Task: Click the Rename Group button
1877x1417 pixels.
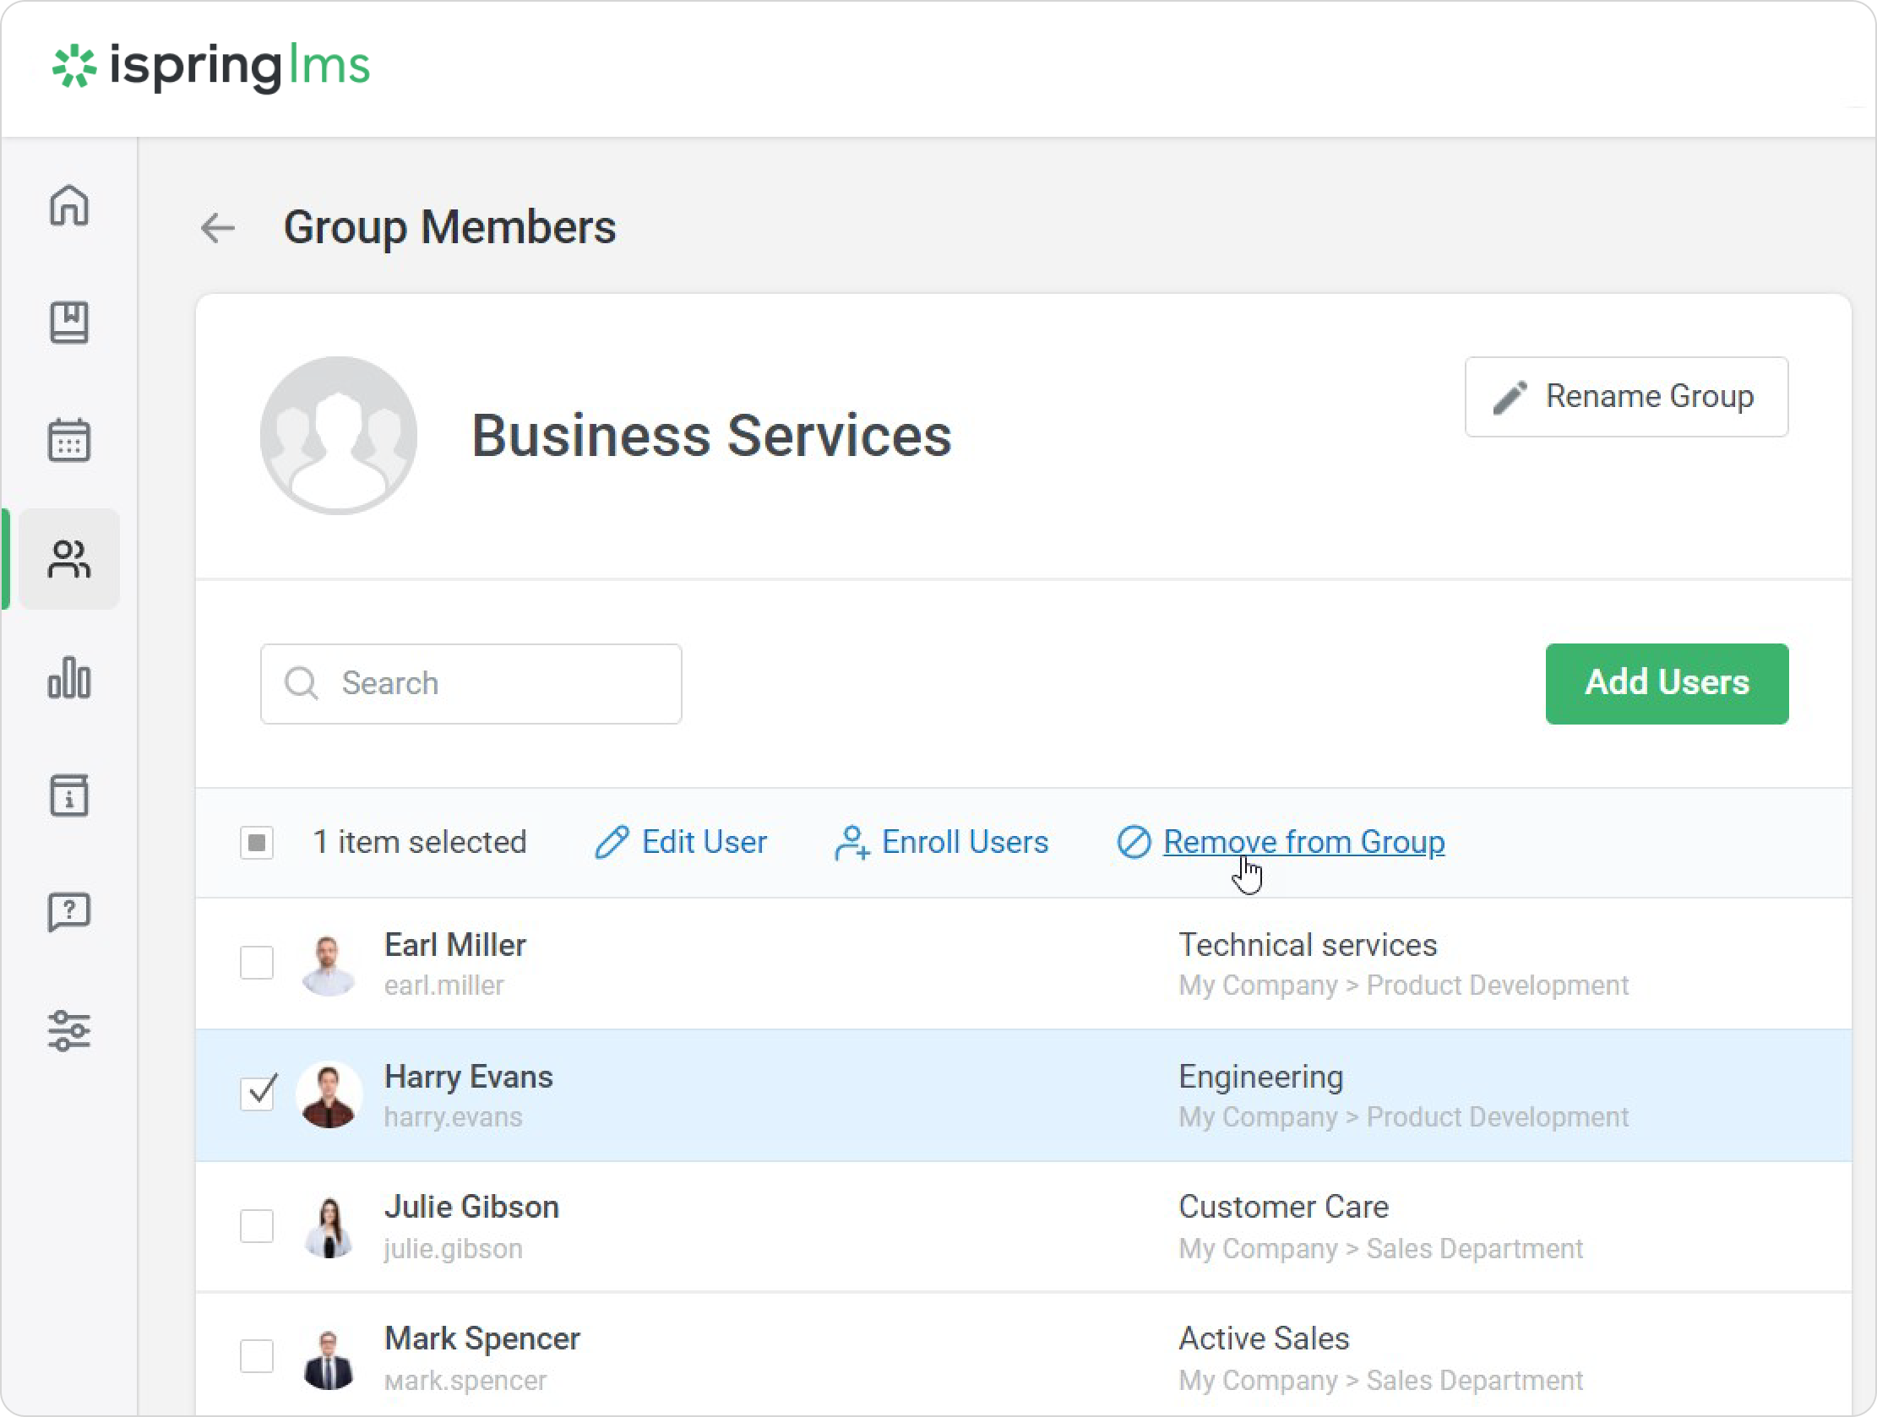Action: click(x=1625, y=397)
